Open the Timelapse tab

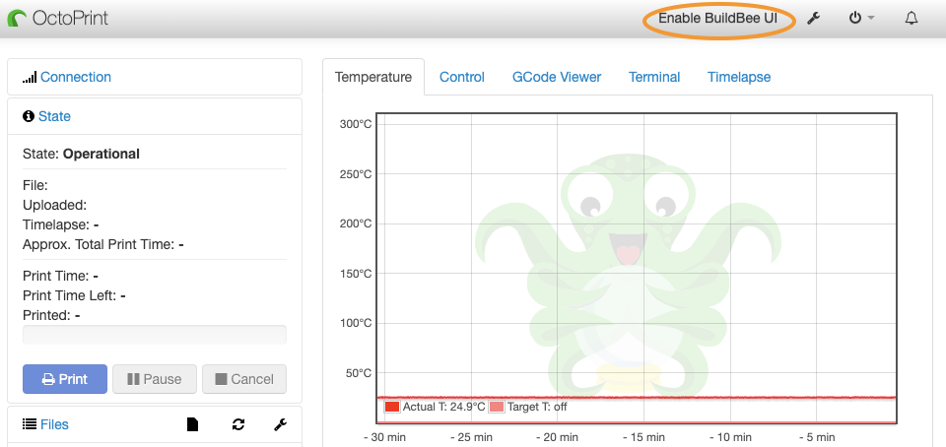(739, 77)
